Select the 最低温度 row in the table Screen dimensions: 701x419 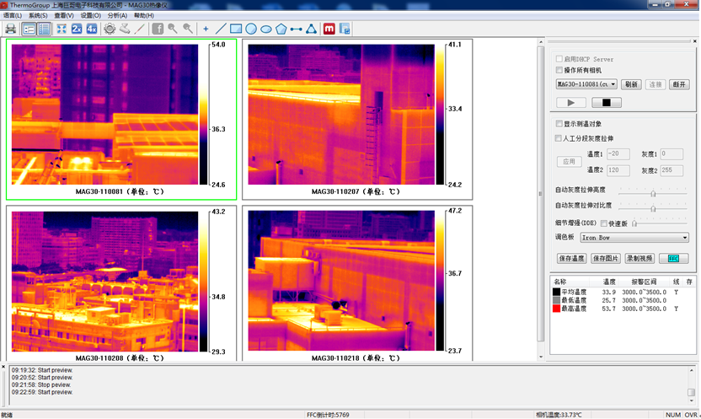[x=623, y=300]
